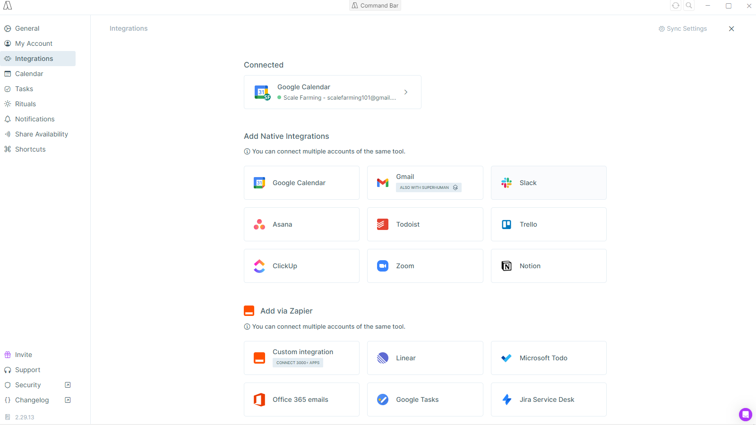Connect the Slack integration
The image size is (756, 425).
coord(549,183)
